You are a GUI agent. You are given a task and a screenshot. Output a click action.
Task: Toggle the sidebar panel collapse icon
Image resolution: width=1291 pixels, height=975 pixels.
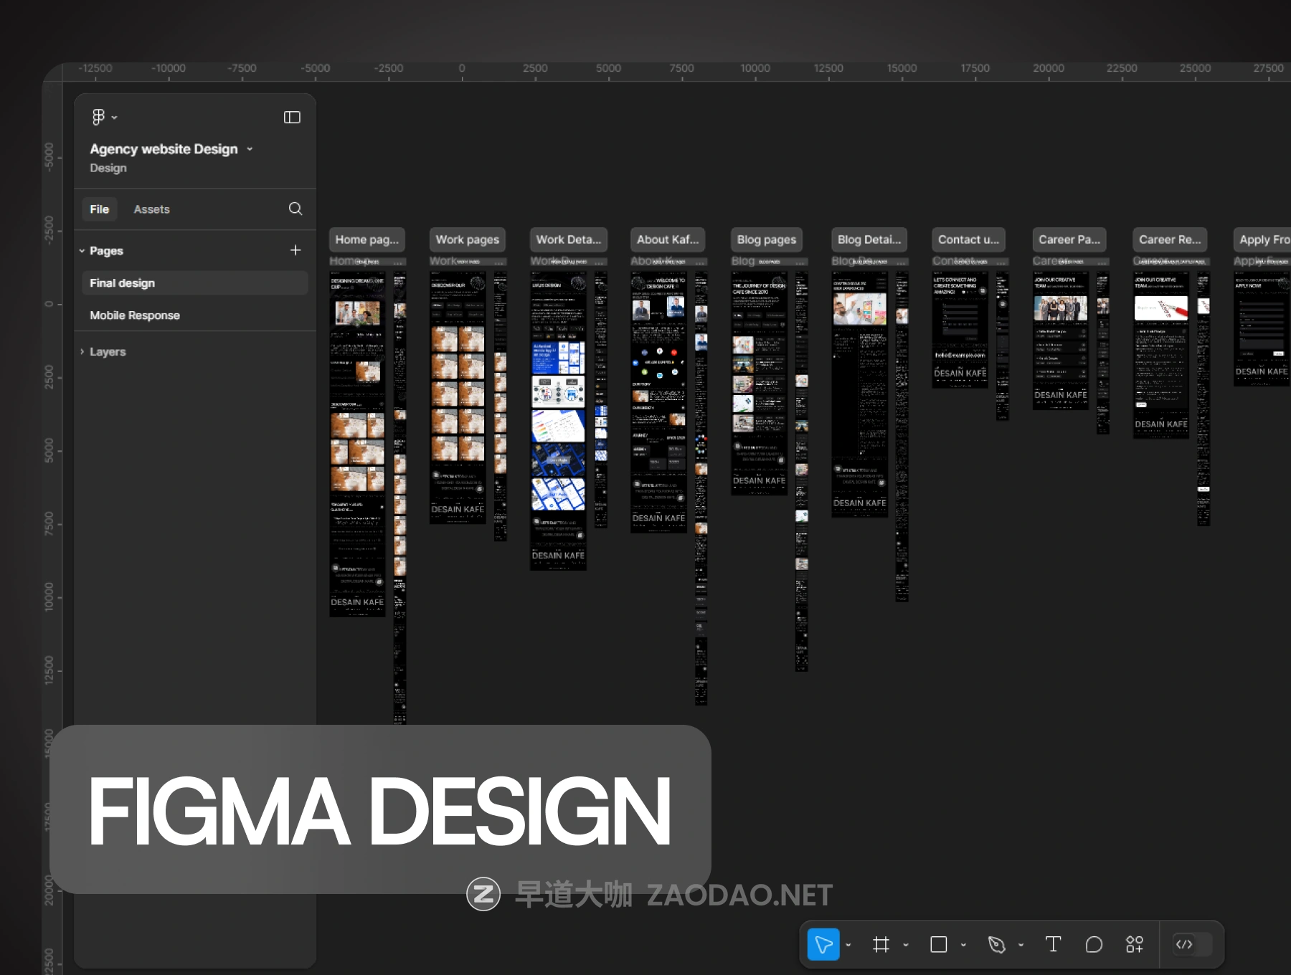pyautogui.click(x=292, y=117)
